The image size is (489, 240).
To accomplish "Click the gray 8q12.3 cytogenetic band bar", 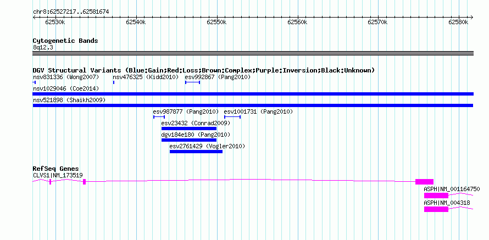I will [x=253, y=53].
